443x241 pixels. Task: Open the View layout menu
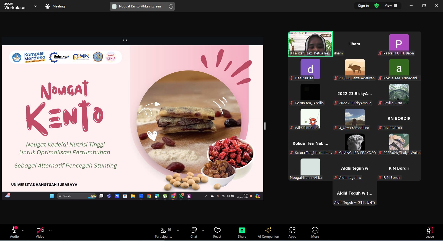(x=391, y=6)
